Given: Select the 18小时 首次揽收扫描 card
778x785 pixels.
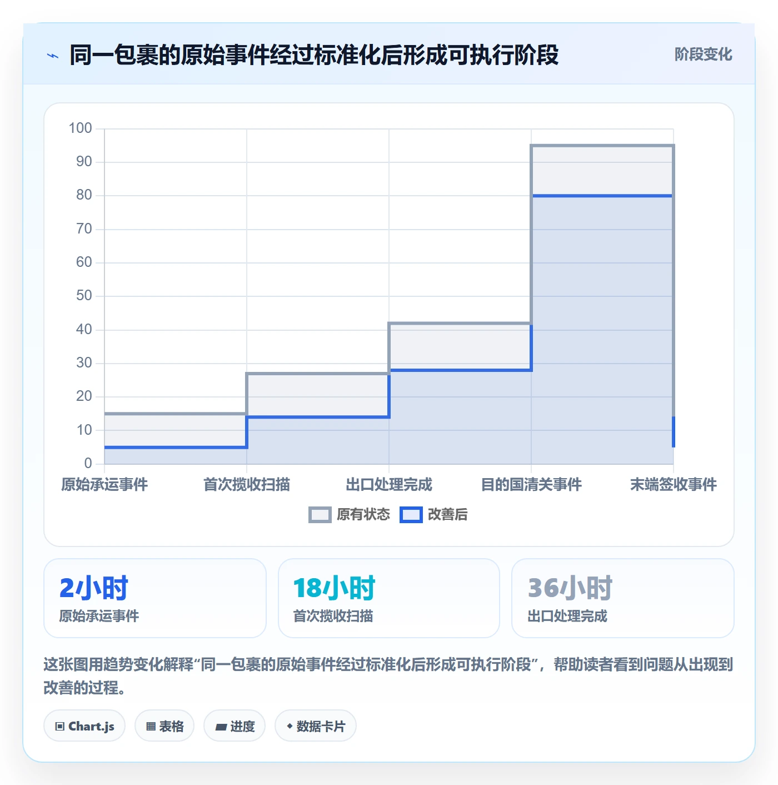Looking at the screenshot, I should point(389,598).
